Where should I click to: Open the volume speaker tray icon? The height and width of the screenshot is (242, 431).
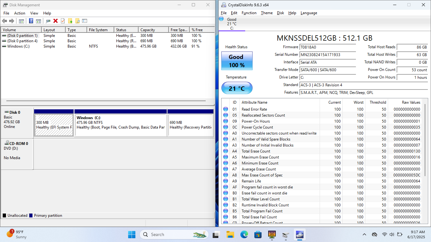(392, 234)
